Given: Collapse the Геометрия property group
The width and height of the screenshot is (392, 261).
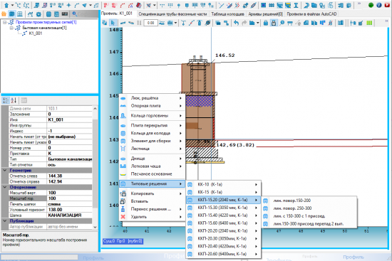Looking at the screenshot, I should 5,170.
